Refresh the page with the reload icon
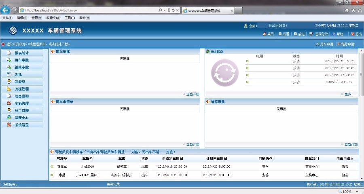 tap(173, 10)
